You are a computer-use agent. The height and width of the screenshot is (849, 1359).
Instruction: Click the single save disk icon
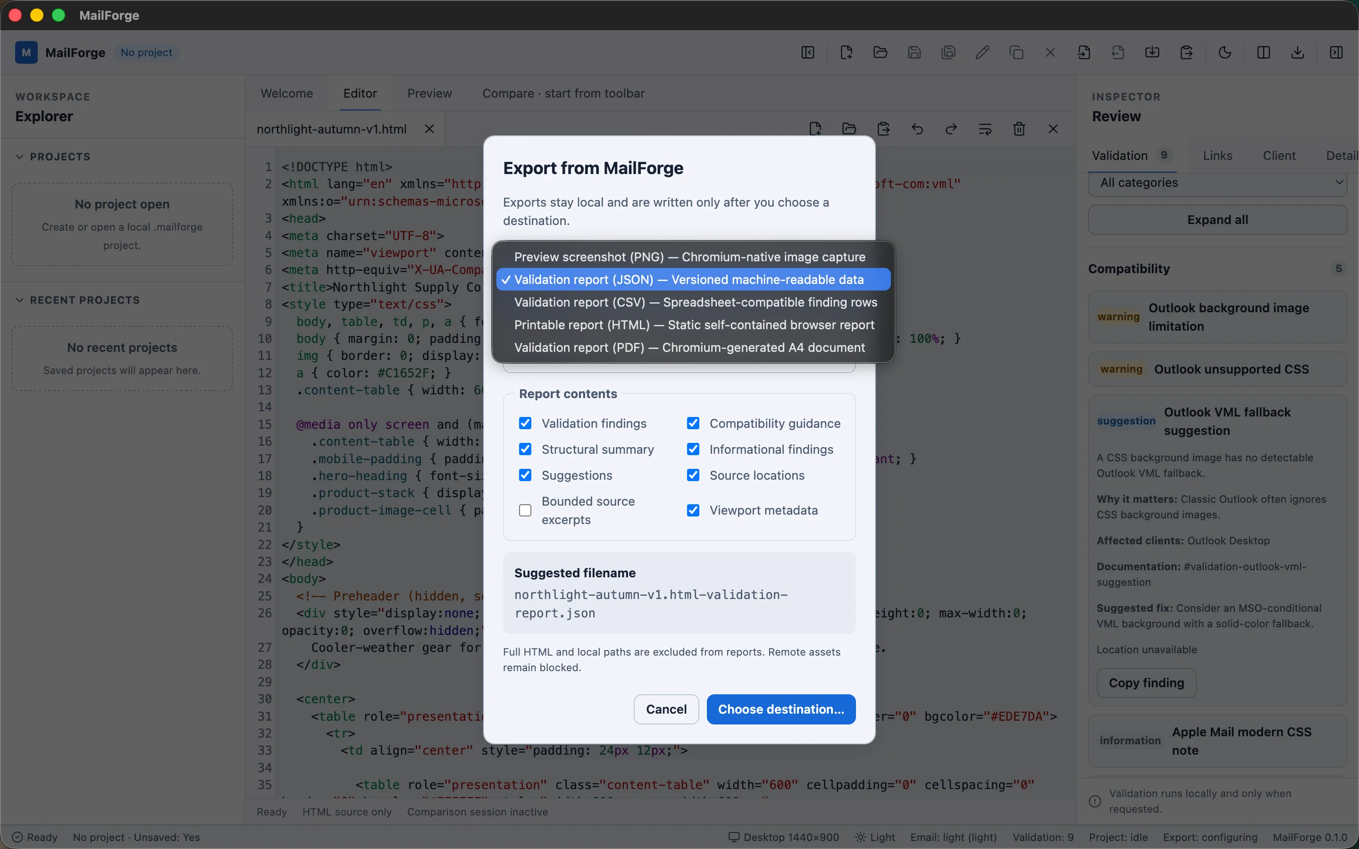[x=914, y=53]
